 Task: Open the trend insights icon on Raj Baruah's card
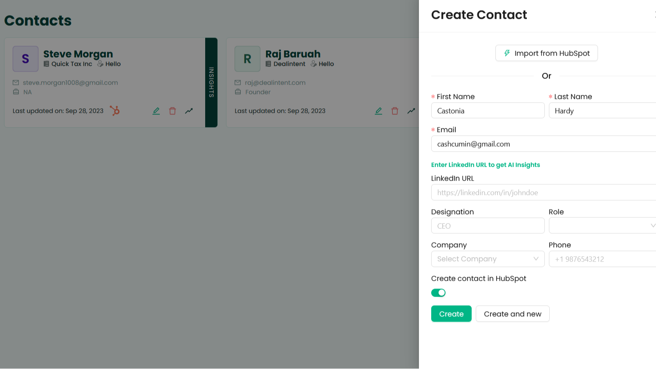(x=411, y=111)
